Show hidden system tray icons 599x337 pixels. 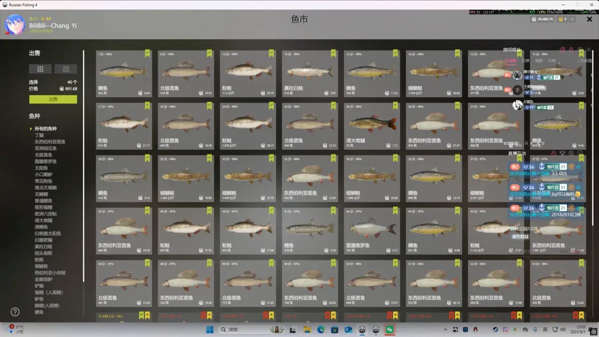pyautogui.click(x=445, y=330)
